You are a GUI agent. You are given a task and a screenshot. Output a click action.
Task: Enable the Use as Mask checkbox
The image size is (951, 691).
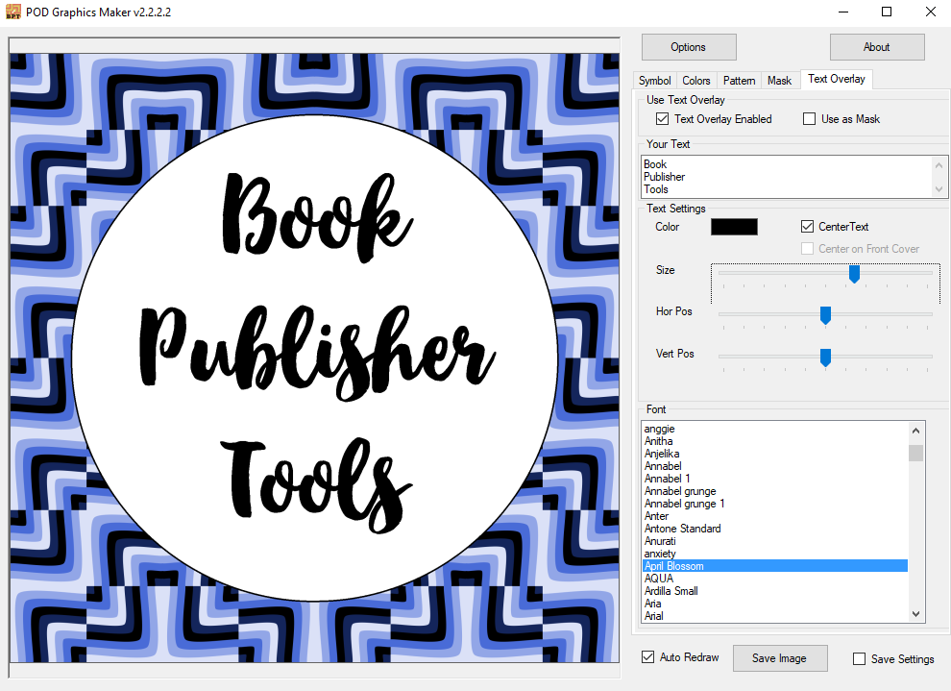[809, 119]
